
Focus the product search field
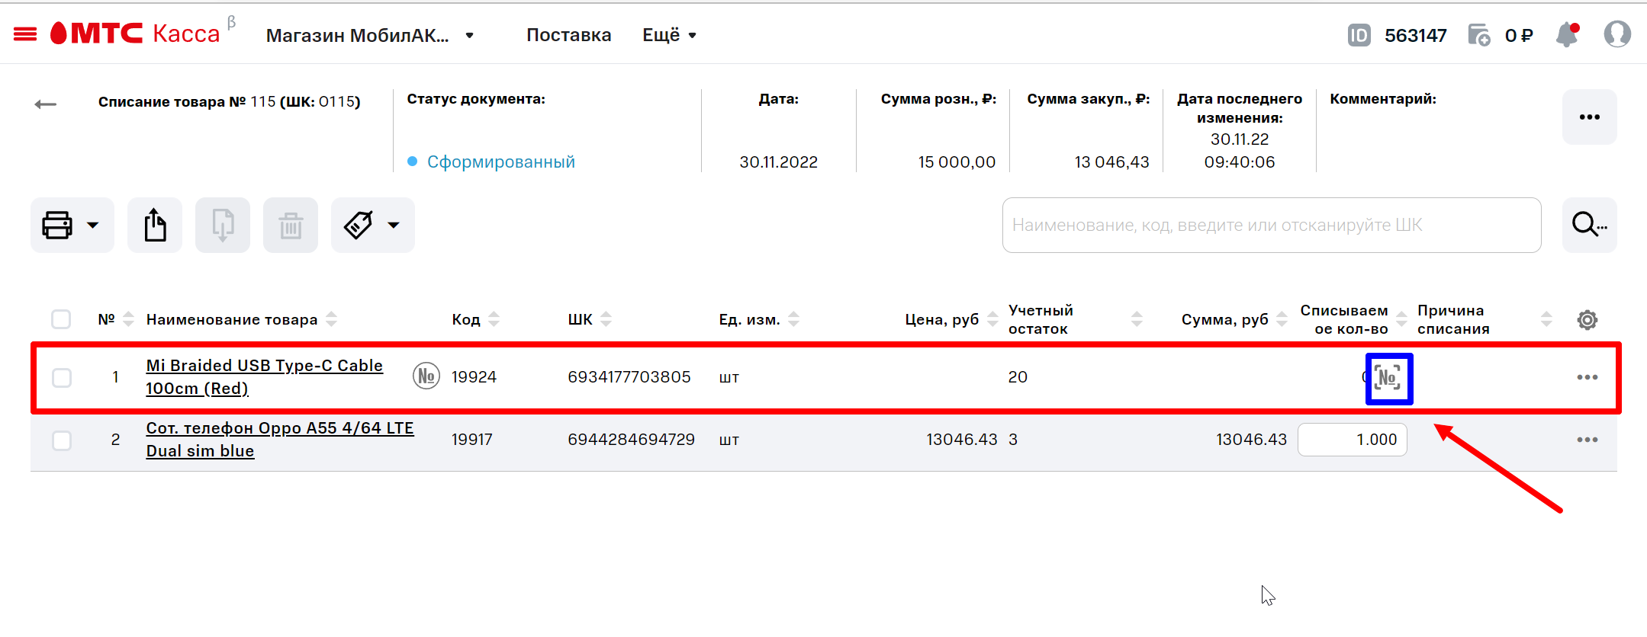tap(1271, 225)
